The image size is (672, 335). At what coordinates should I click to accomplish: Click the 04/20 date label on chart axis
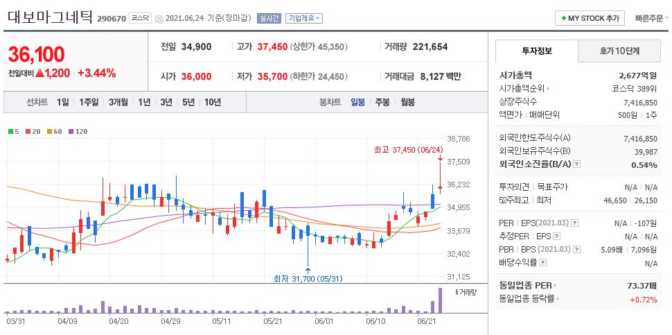click(x=119, y=321)
